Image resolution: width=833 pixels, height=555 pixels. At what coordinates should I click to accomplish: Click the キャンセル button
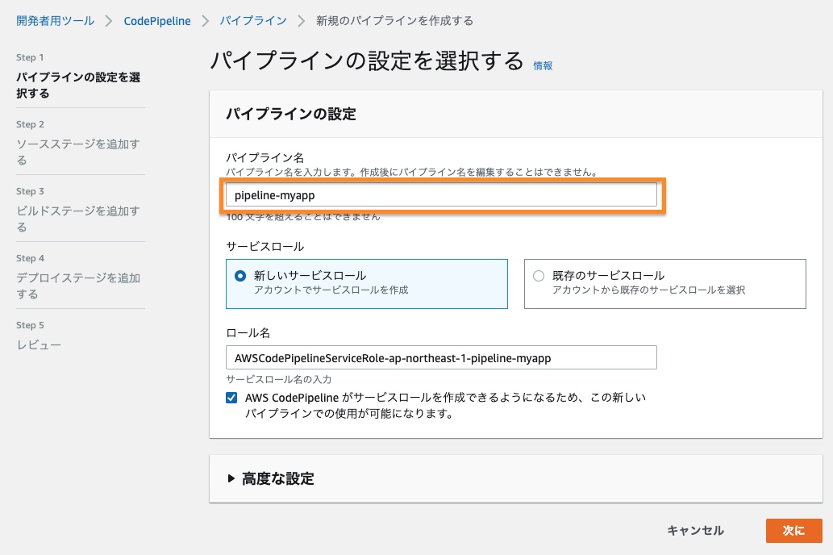coord(695,530)
